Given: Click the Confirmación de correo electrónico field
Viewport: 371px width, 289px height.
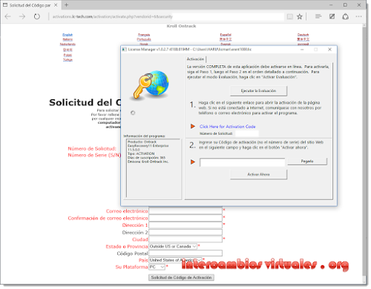Looking at the screenshot, I should coord(185,218).
